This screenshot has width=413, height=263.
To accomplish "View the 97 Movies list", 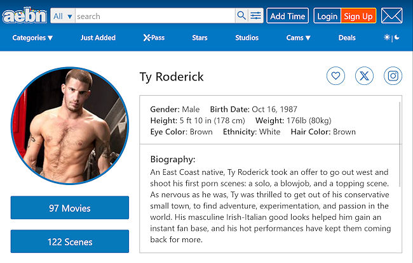I will [x=70, y=208].
